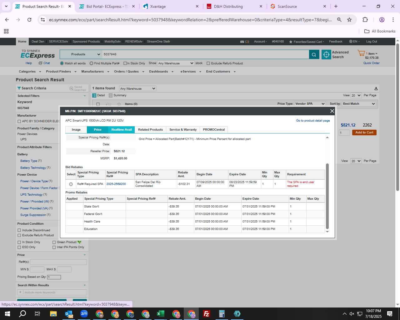Screen dimensions: 400x320
Task: Click Windows Start button
Action: [7, 314]
